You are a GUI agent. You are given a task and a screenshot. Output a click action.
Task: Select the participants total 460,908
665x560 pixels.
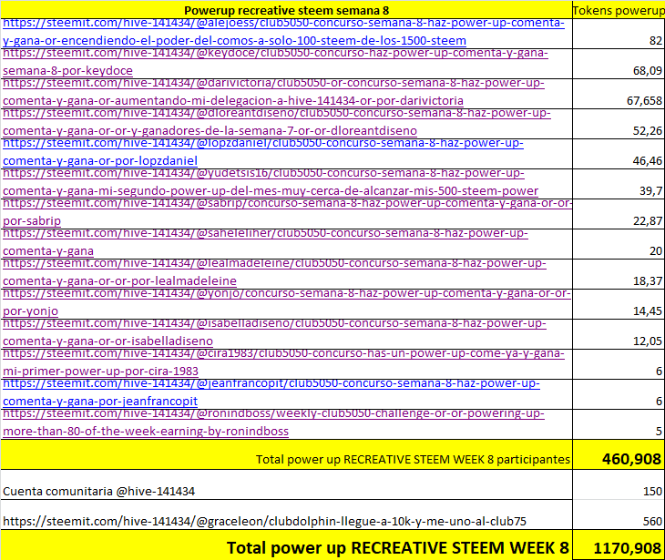(619, 455)
